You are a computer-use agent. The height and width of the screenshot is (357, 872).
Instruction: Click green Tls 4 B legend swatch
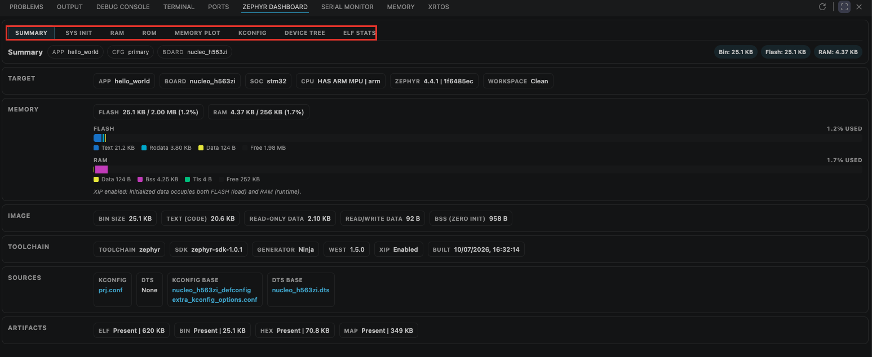click(188, 180)
